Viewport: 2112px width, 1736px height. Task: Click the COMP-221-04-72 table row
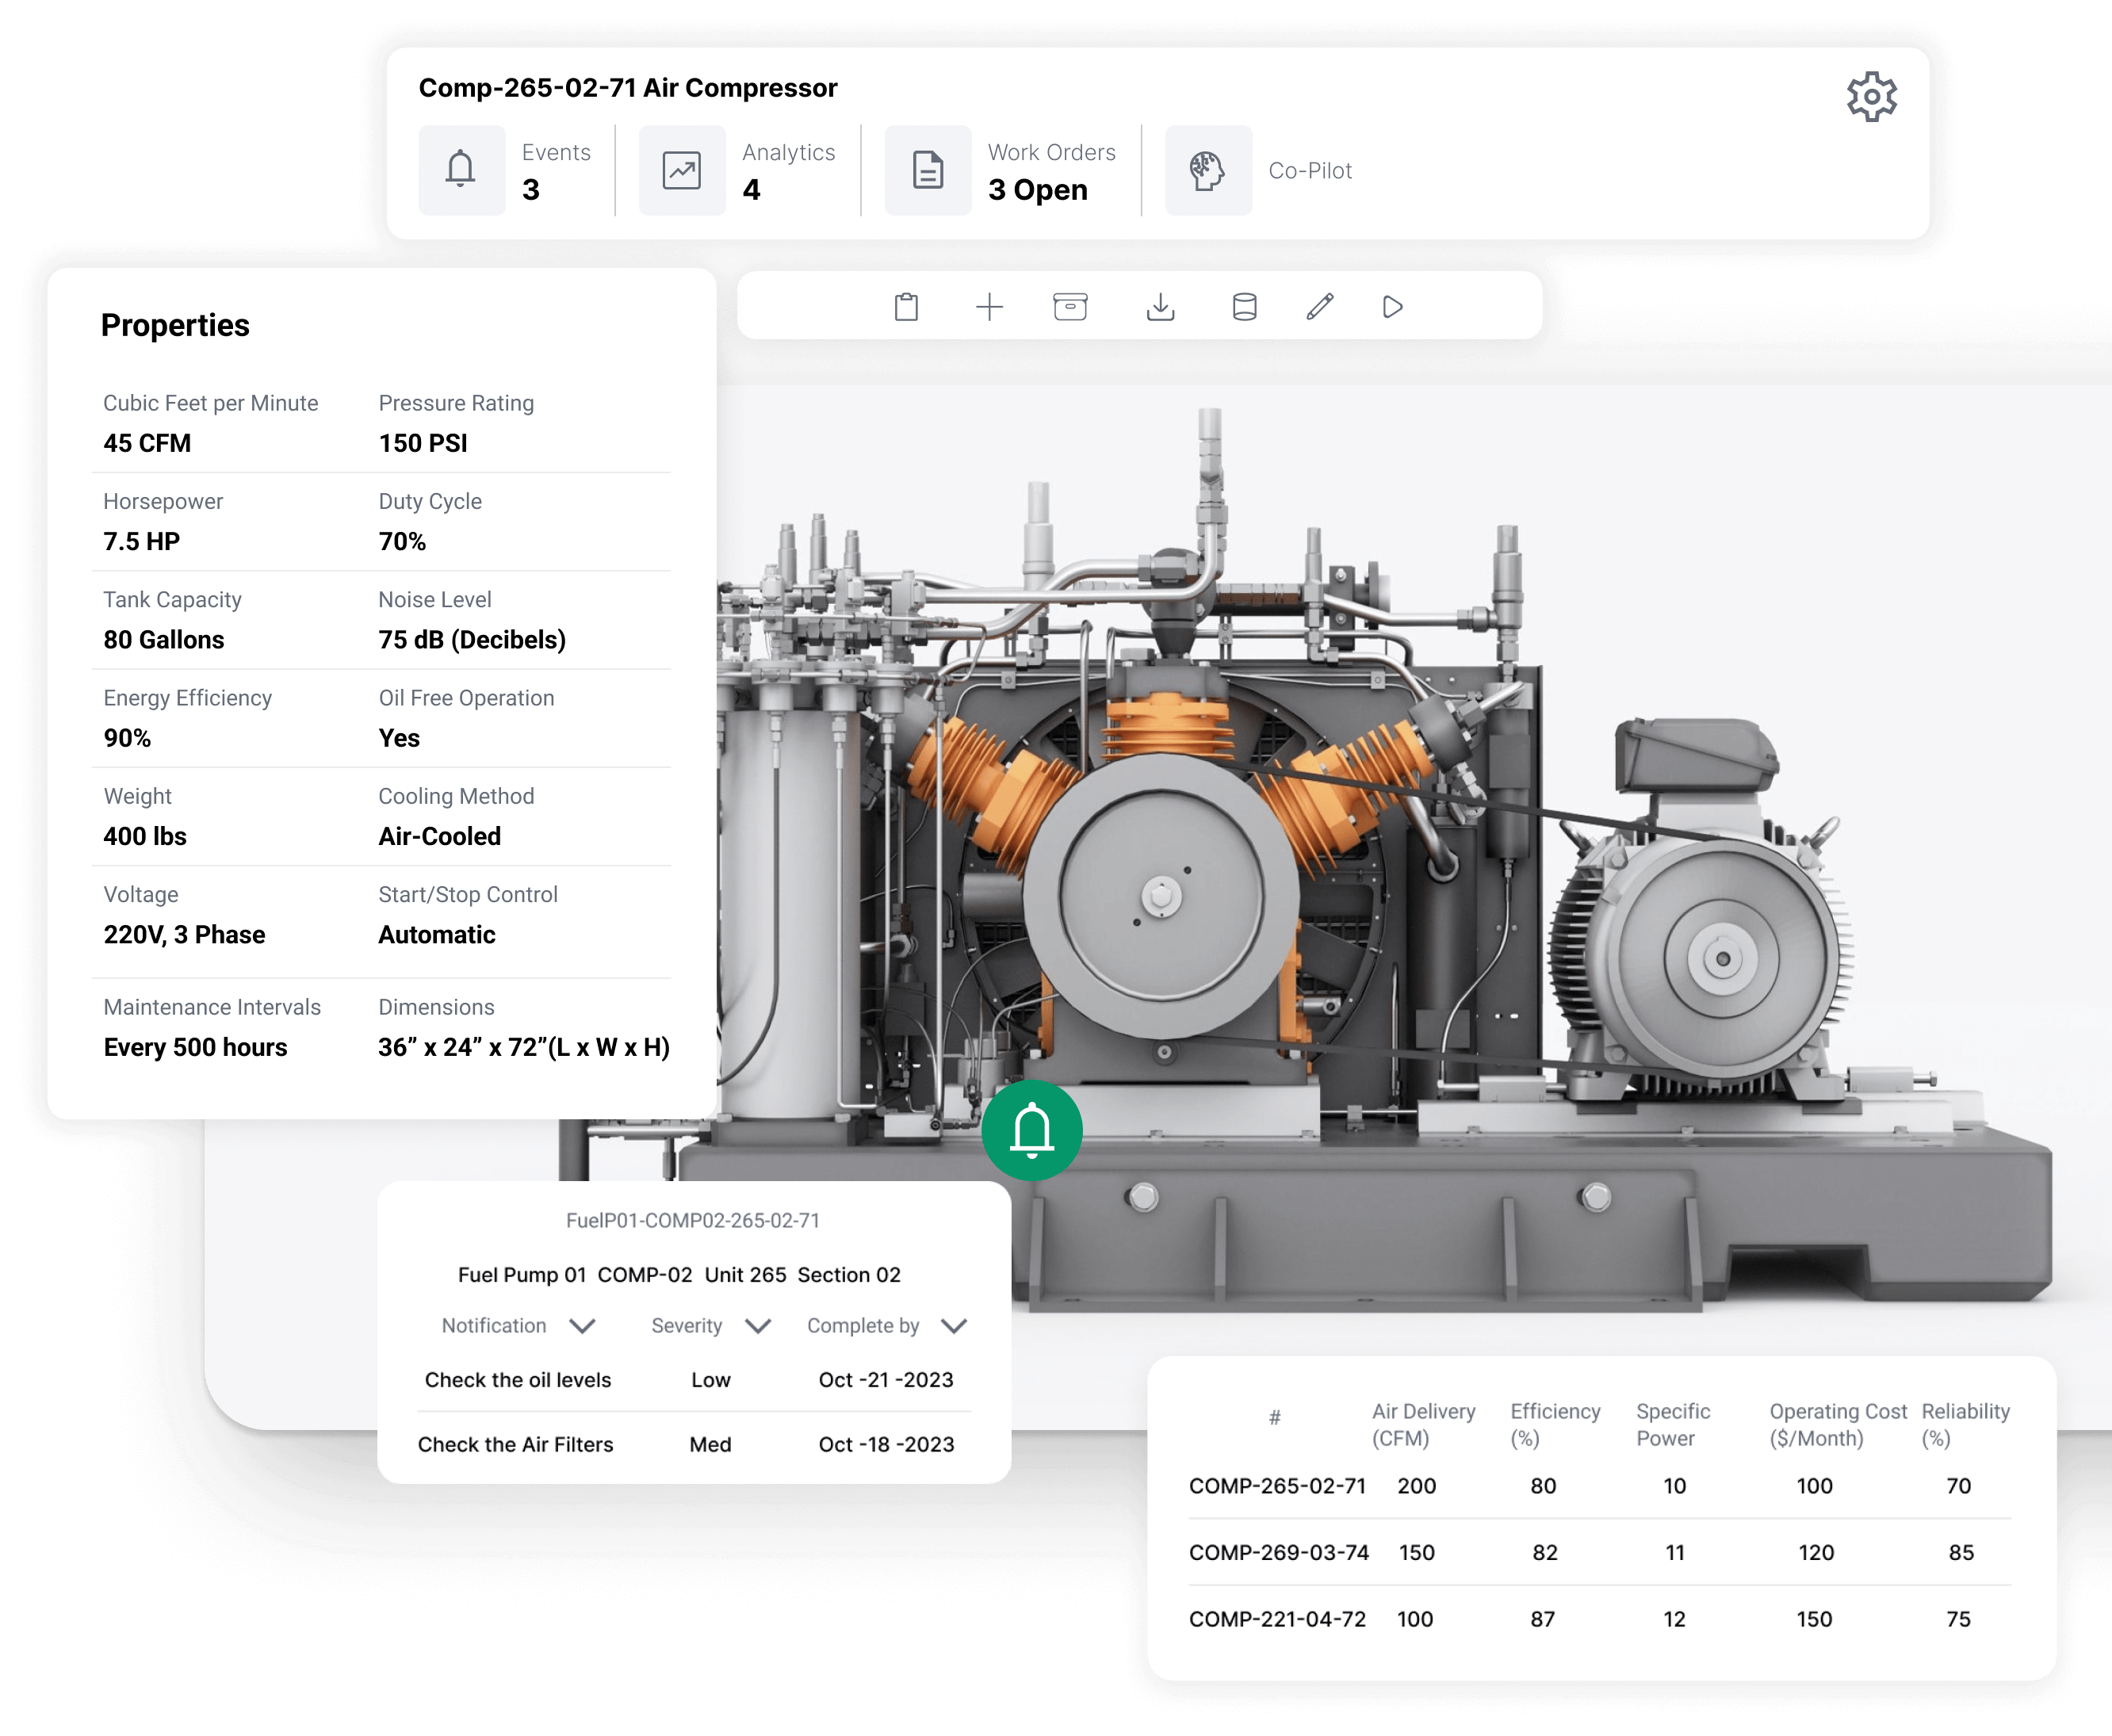coord(1599,1618)
